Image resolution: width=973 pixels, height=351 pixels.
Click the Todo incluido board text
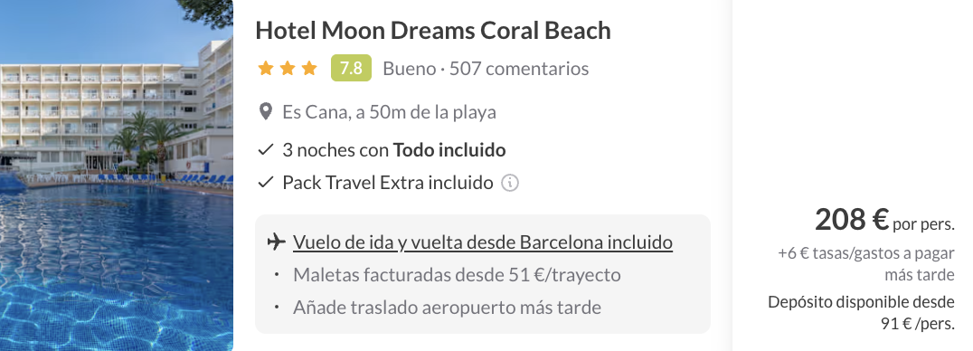pyautogui.click(x=450, y=150)
